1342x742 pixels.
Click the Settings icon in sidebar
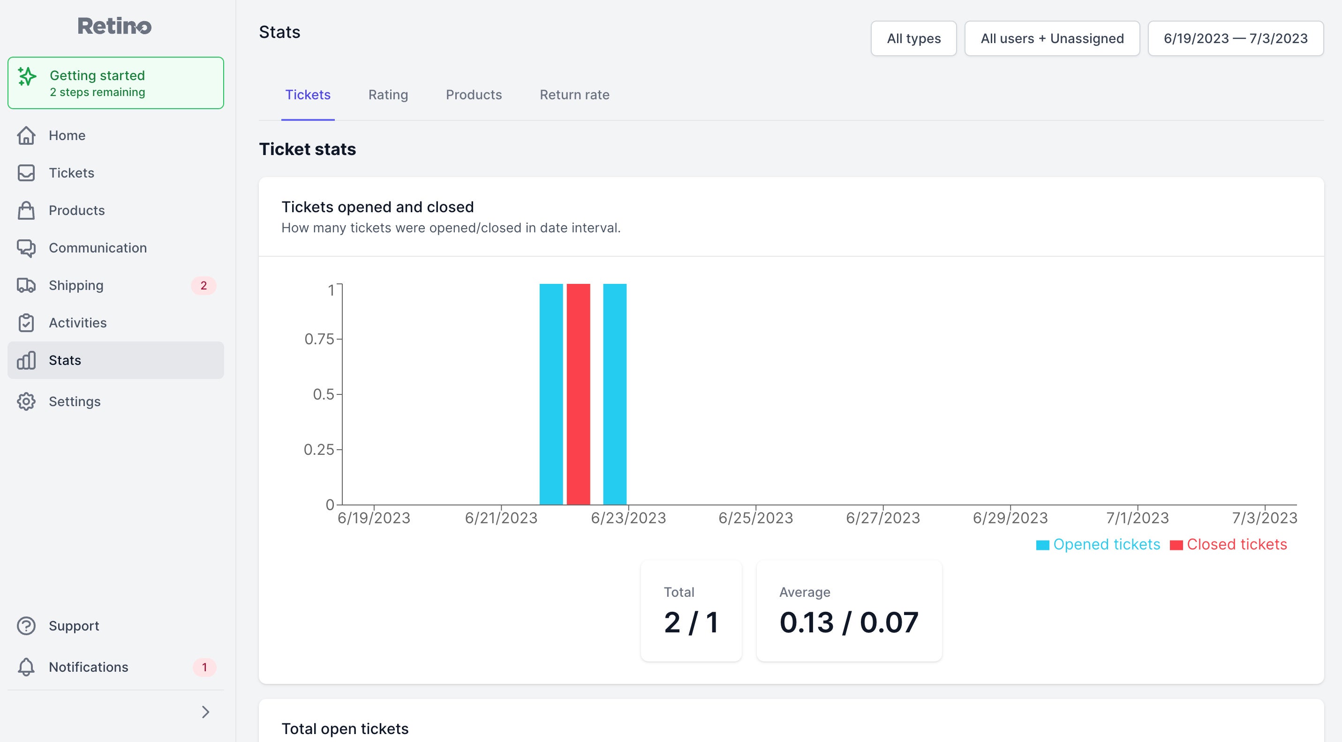tap(27, 401)
